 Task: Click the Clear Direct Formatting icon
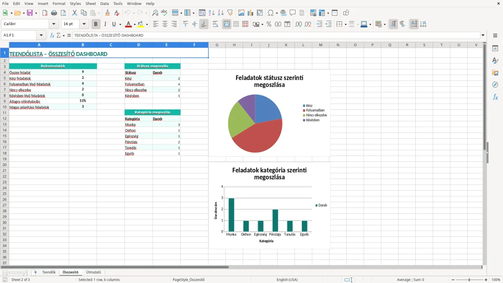117,13
